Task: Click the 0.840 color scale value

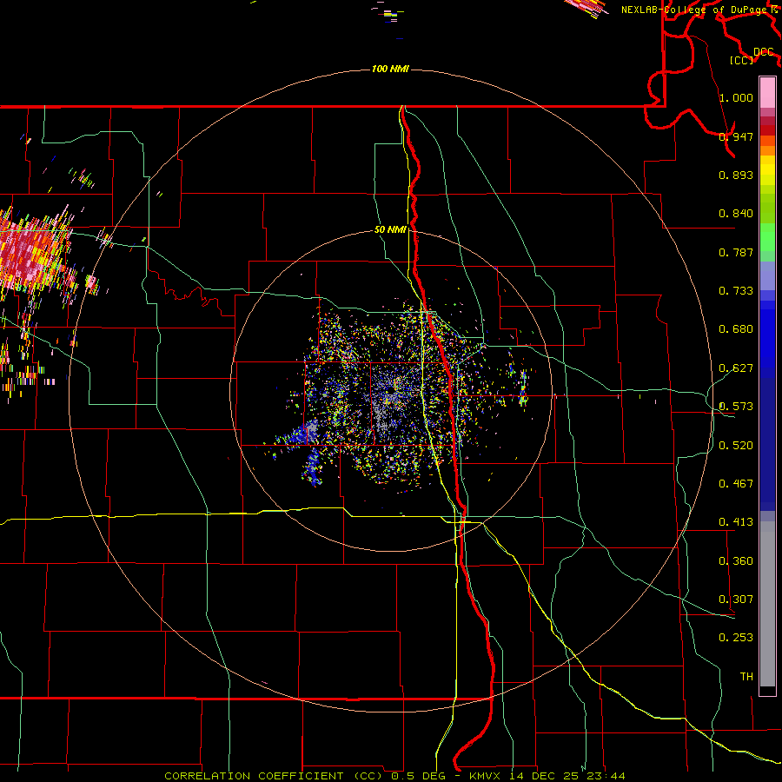Action: (736, 214)
